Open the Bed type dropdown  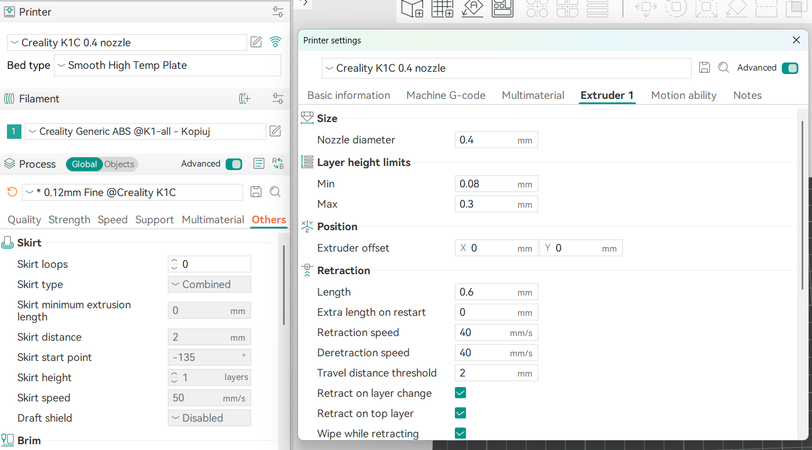(x=167, y=65)
